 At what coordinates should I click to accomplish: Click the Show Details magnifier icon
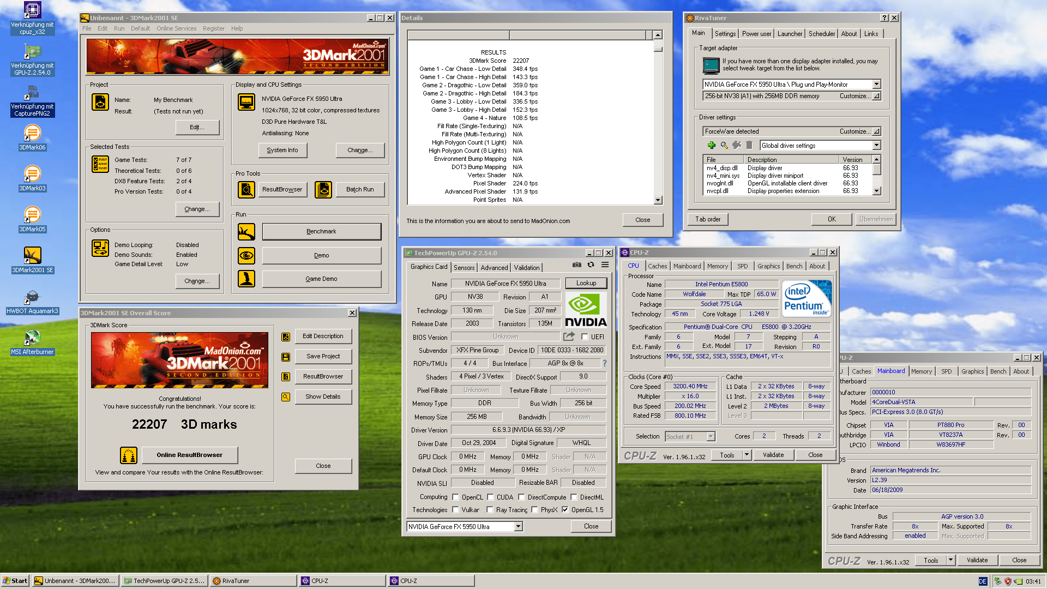pyautogui.click(x=285, y=397)
